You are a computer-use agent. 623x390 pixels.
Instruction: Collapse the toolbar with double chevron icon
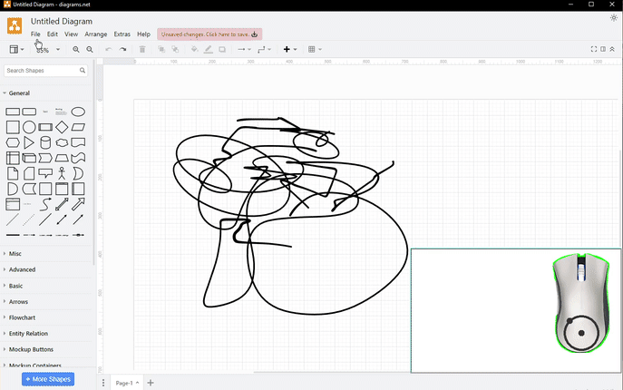(612, 49)
